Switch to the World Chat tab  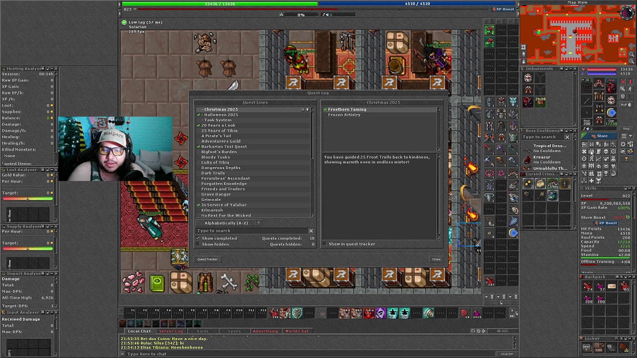pyautogui.click(x=297, y=331)
